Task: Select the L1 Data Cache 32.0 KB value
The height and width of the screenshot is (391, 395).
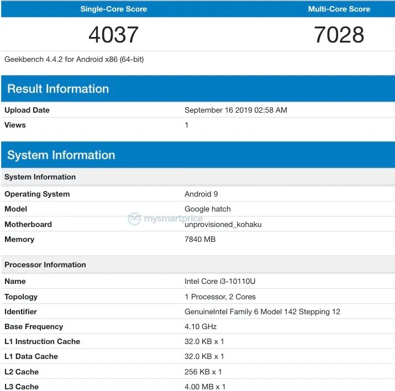Action: (x=204, y=356)
